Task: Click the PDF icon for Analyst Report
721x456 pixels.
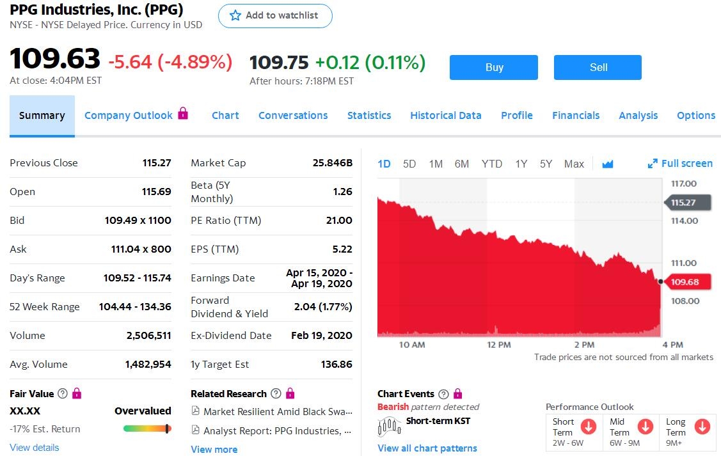Action: [x=195, y=430]
